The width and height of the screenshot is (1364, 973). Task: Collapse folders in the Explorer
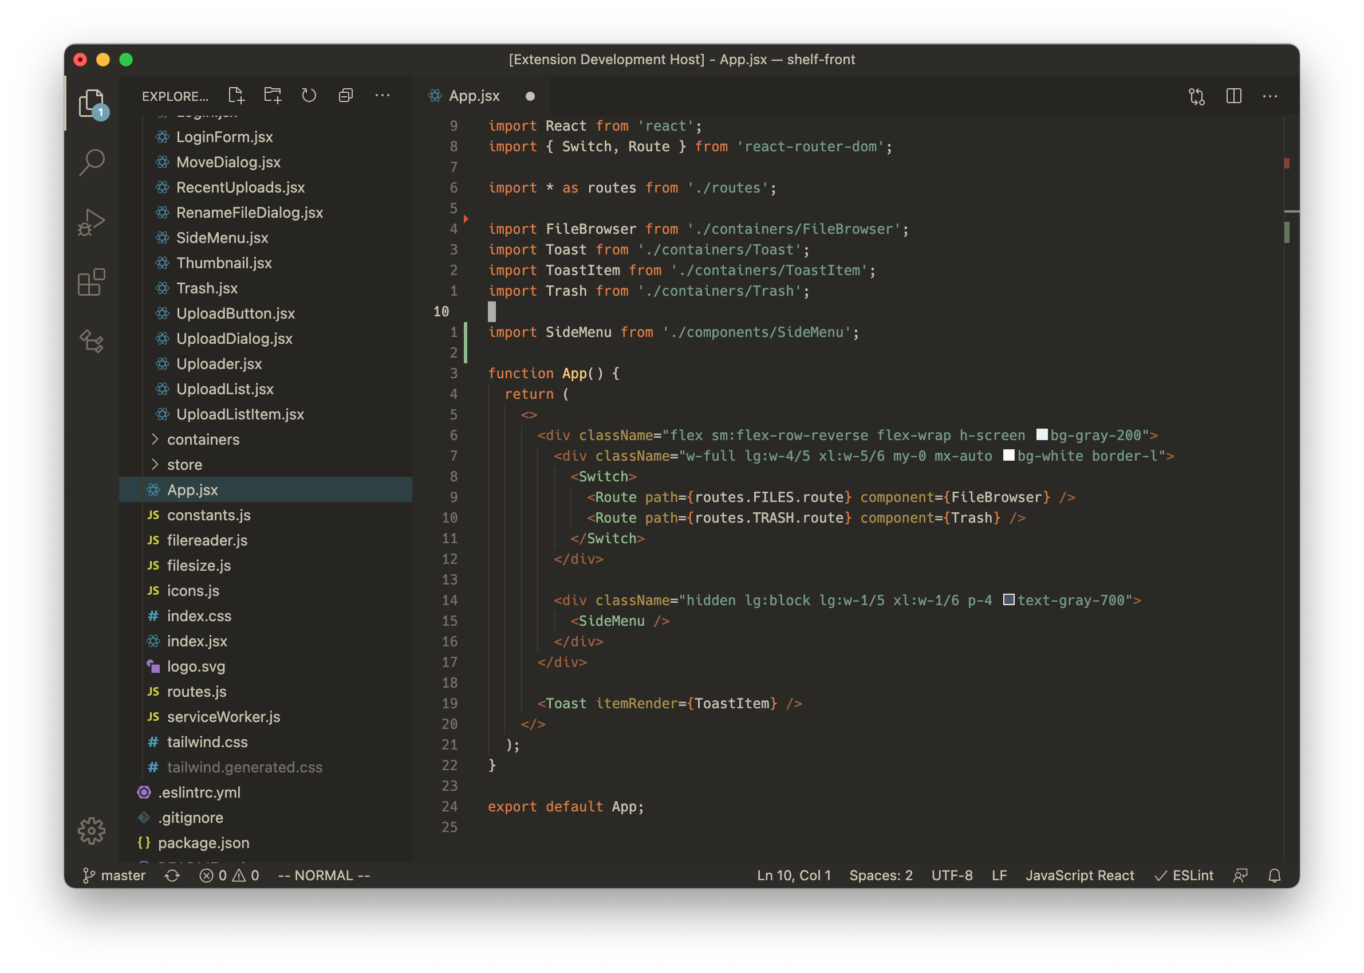click(x=345, y=95)
